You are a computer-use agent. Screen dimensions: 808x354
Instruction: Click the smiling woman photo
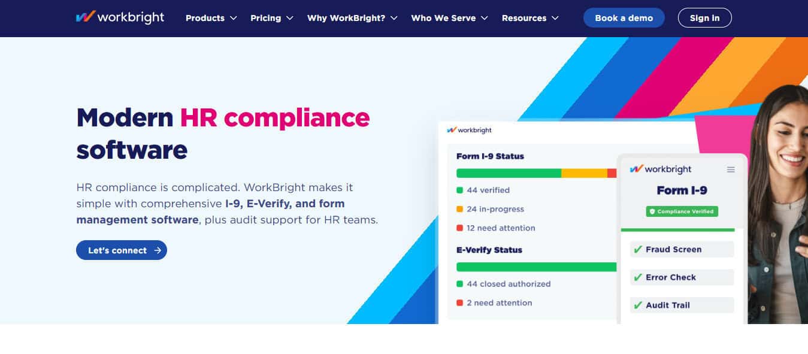[779, 204]
